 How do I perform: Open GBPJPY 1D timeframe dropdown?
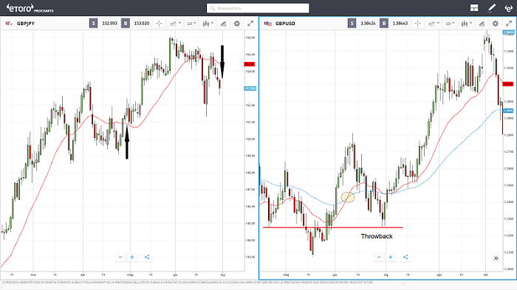point(191,24)
